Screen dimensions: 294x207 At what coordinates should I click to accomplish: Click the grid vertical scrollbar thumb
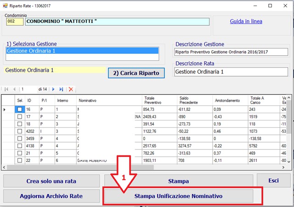click(x=289, y=116)
